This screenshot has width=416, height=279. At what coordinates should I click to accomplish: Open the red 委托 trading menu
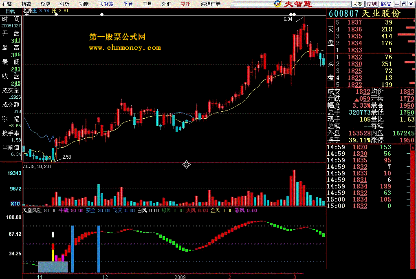tap(185, 4)
